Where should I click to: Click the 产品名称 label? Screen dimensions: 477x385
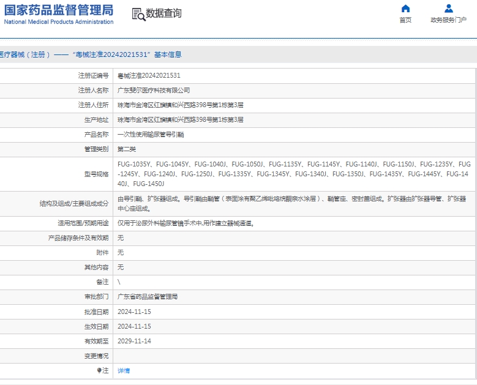tap(96, 135)
